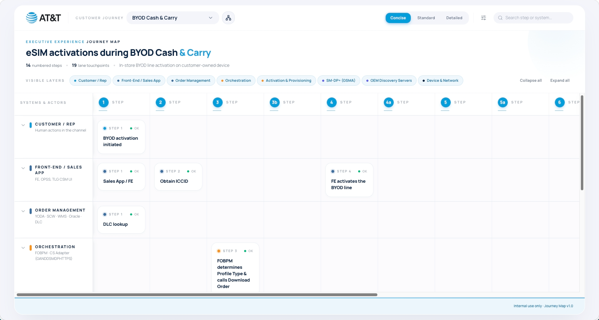
Task: Open the BYOD activation initiated card
Action: [121, 137]
